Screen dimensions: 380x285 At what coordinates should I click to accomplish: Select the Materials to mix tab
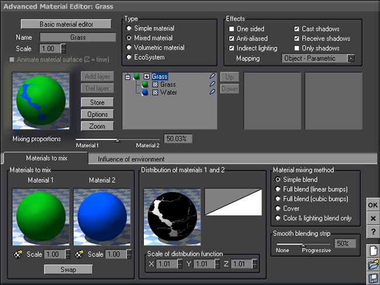click(46, 158)
